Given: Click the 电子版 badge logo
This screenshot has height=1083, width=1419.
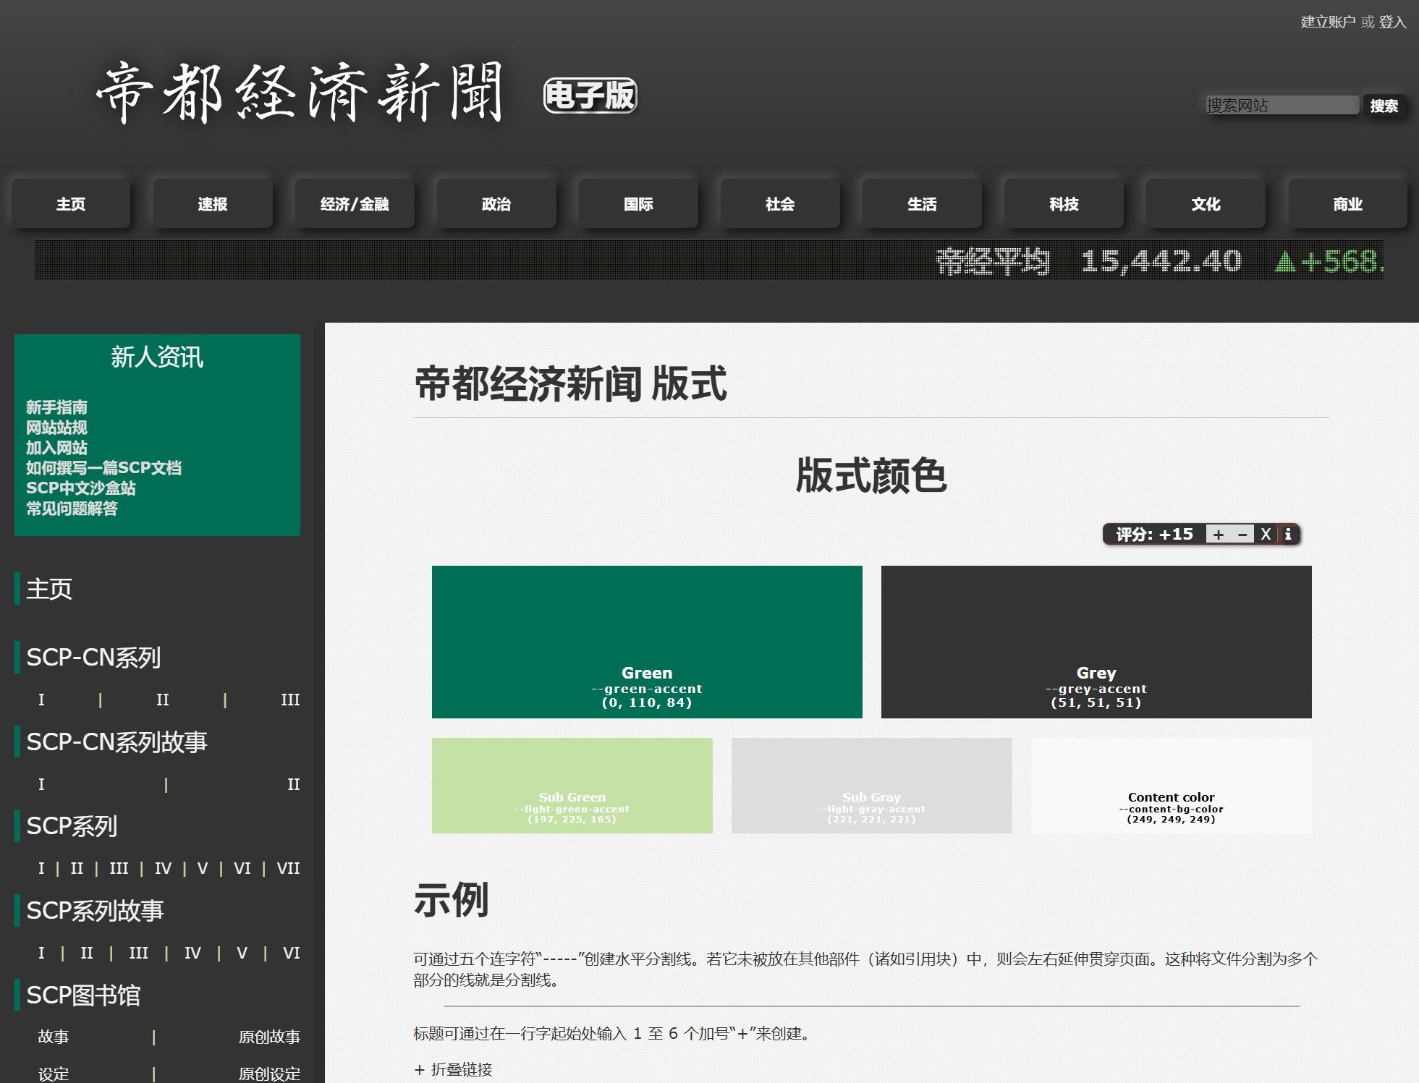Looking at the screenshot, I should point(590,95).
